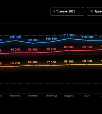This screenshot has height=114, width=102.
Task: Select the orange 59 100 point for Грудень
Action: click(69, 65)
